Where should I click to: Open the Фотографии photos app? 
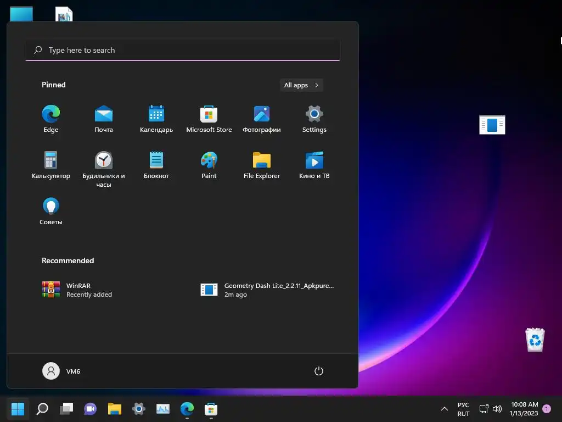click(262, 119)
